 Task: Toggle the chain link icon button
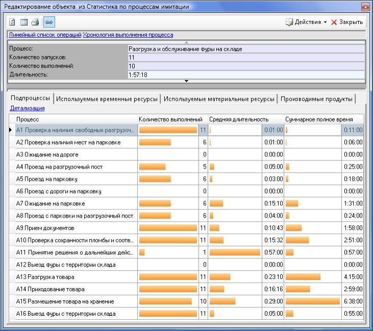[x=48, y=22]
